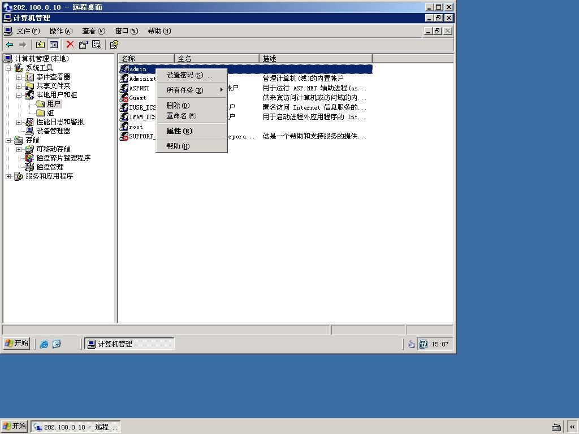Click the network tray icon by the clock
The height and width of the screenshot is (434, 579).
424,344
